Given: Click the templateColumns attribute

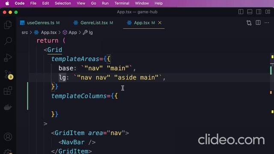Looking at the screenshot, I should [79, 96].
